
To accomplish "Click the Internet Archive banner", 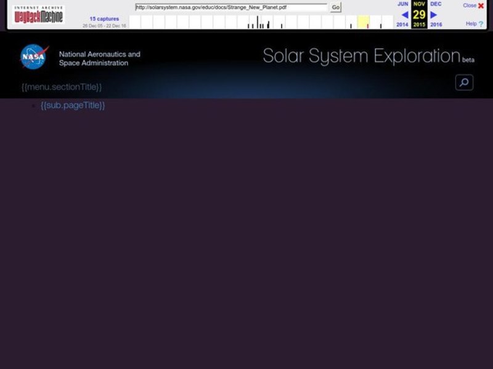I will [38, 6].
